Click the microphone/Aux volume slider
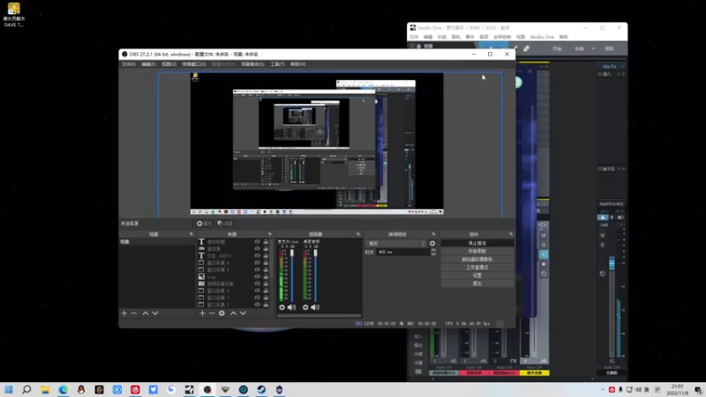The width and height of the screenshot is (706, 397). pos(292,274)
